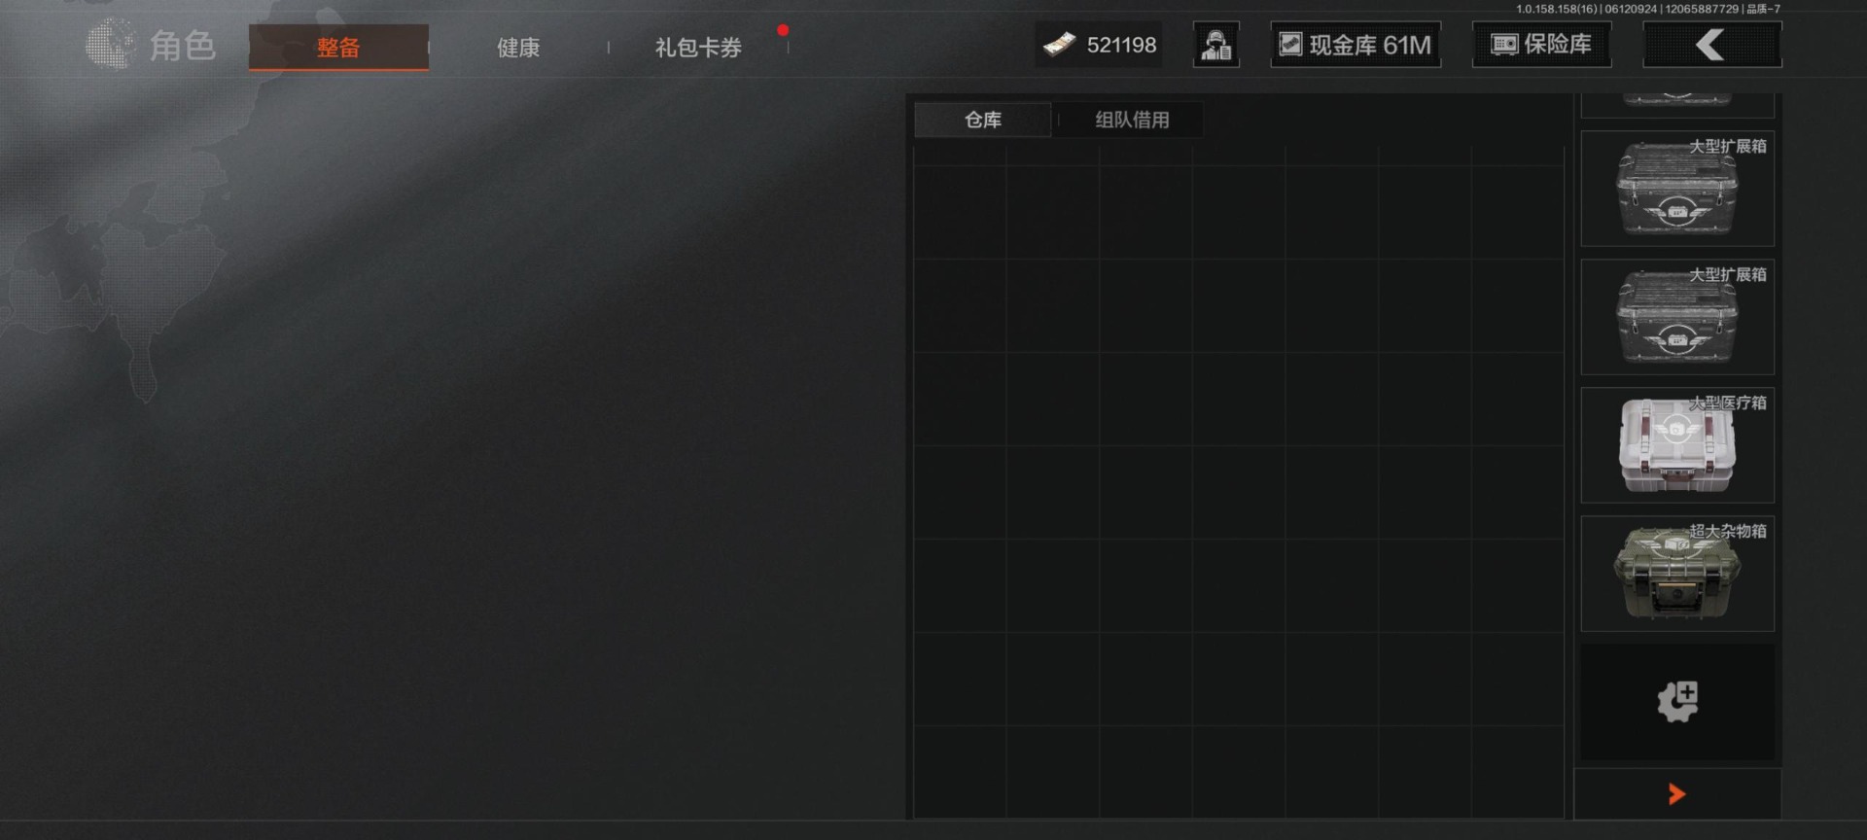Switch to the 仓库 tab

point(982,120)
